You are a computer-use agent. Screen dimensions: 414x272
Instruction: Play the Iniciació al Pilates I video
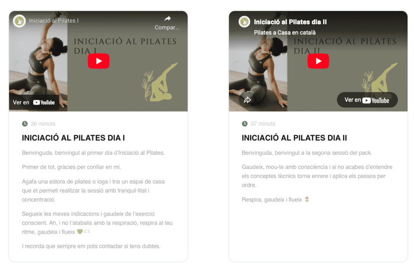(x=99, y=61)
